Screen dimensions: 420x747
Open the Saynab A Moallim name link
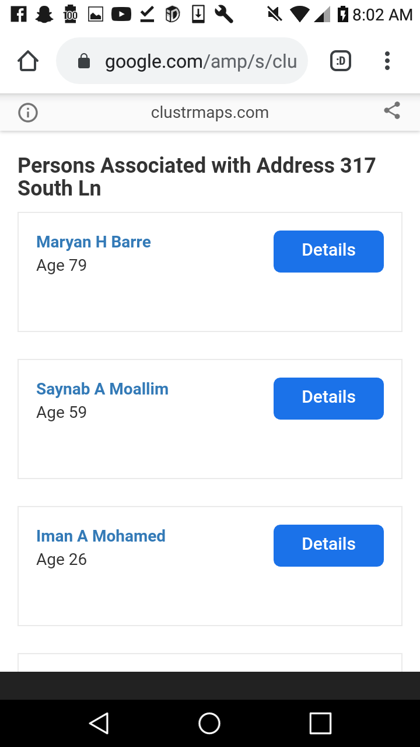tap(102, 389)
